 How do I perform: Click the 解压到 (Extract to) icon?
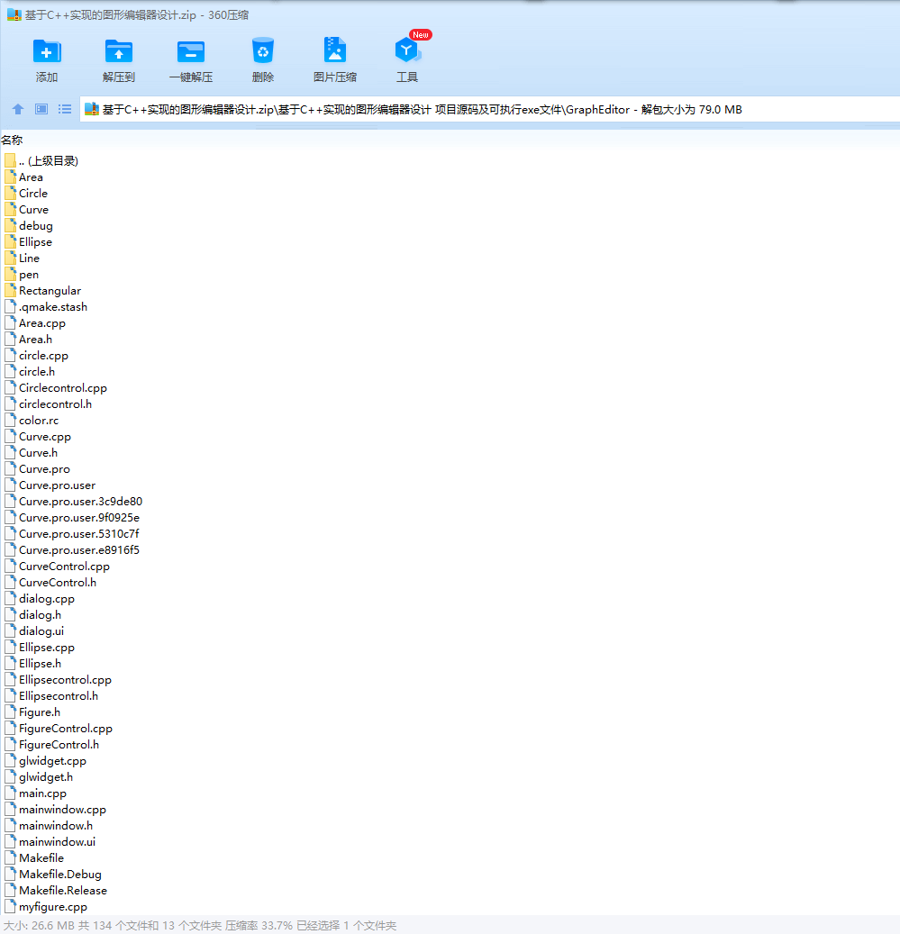[x=119, y=52]
